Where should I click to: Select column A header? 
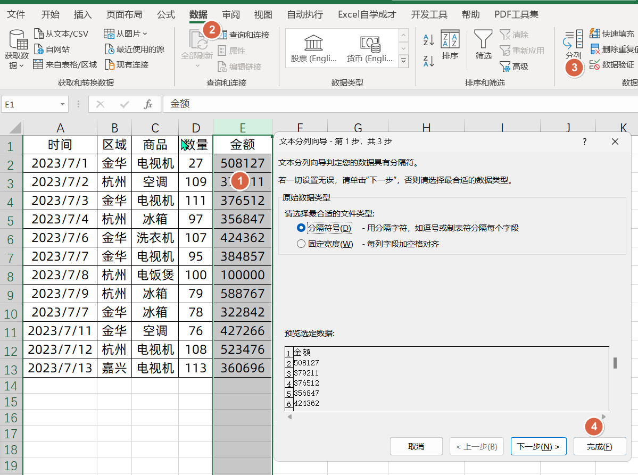click(x=60, y=128)
